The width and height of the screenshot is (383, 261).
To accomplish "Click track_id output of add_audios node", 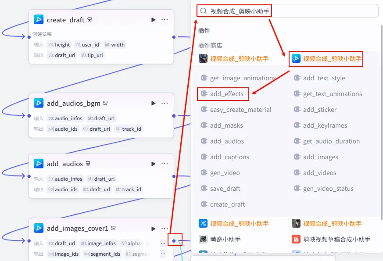I will tap(129, 189).
